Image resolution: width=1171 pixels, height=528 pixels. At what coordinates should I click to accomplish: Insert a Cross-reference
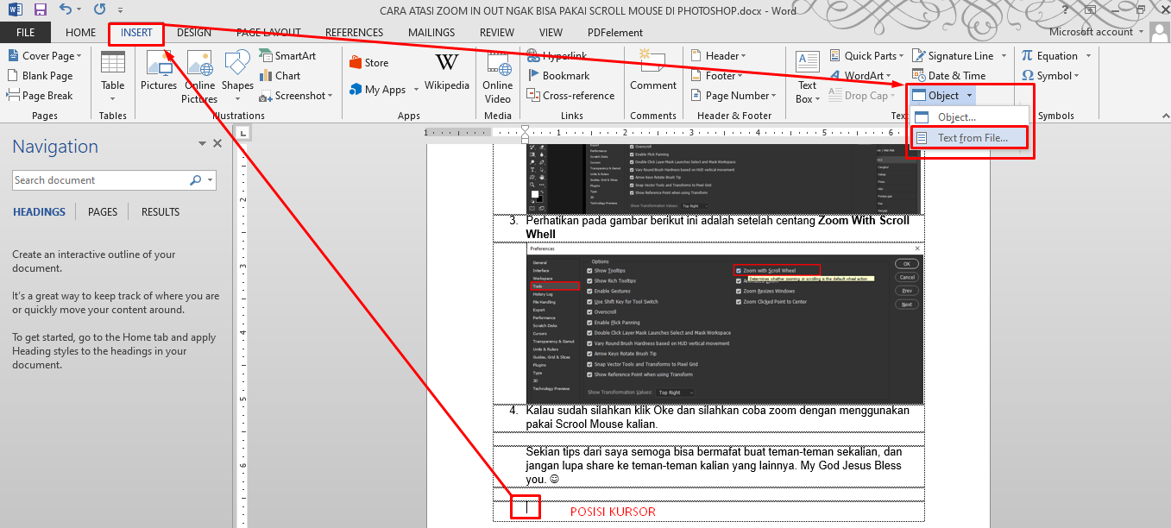click(x=570, y=96)
